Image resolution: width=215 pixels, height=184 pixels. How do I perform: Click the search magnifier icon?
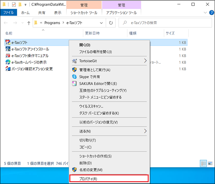coord(125,23)
